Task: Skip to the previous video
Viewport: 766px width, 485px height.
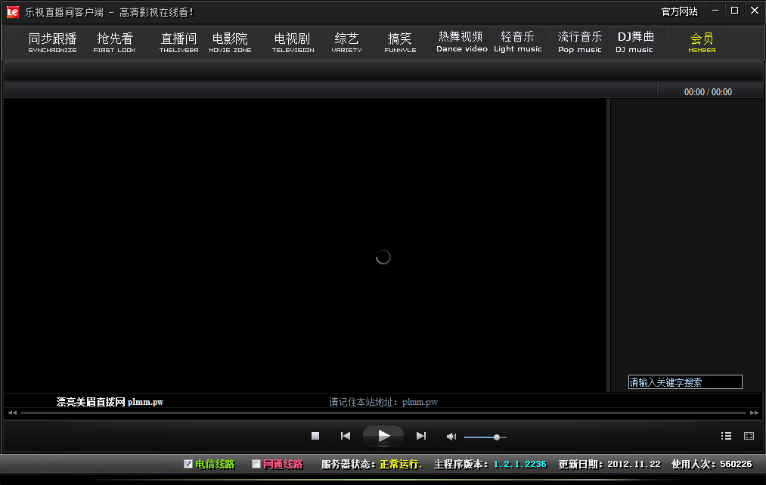Action: point(346,436)
